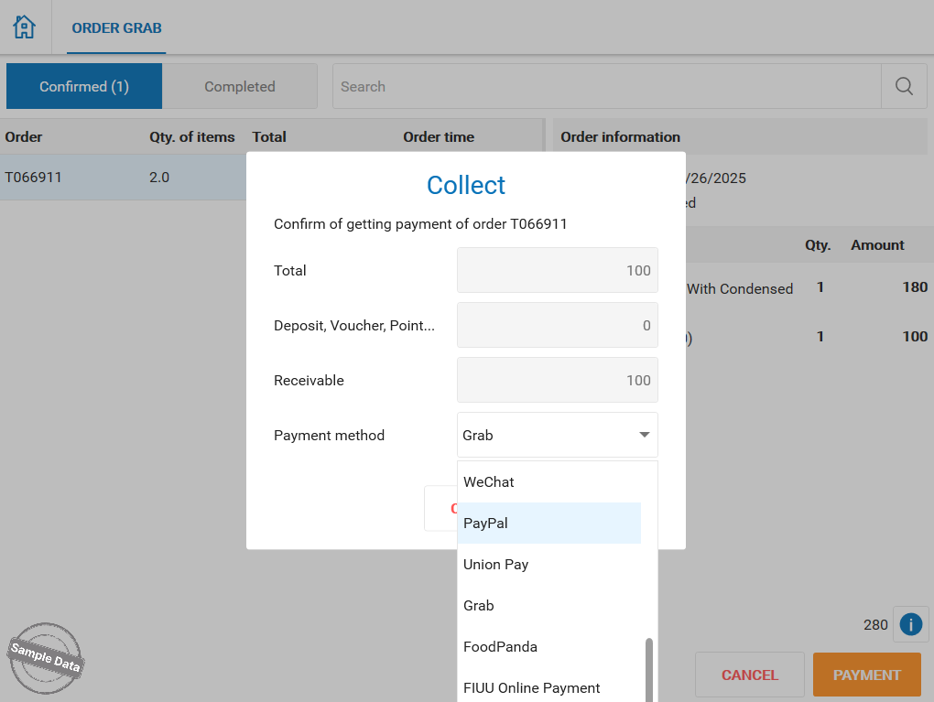The image size is (934, 702).
Task: Click the payment list scrollbar
Action: [649, 668]
